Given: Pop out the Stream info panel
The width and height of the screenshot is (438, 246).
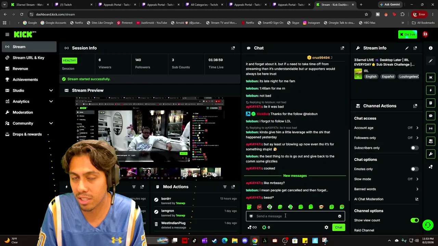Looking at the screenshot, I should [415, 48].
